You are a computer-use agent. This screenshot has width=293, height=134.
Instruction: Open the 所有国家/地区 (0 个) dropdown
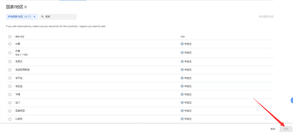22,17
